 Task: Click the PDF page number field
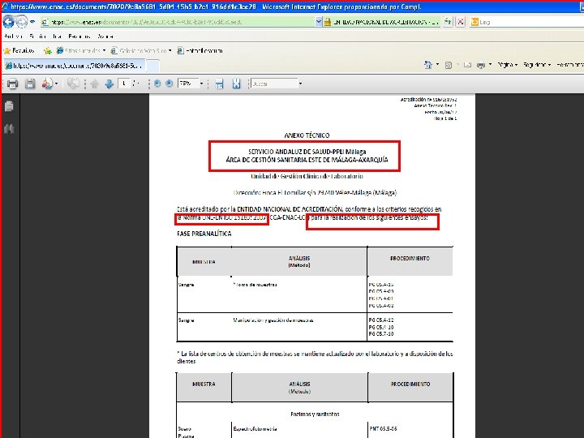123,84
